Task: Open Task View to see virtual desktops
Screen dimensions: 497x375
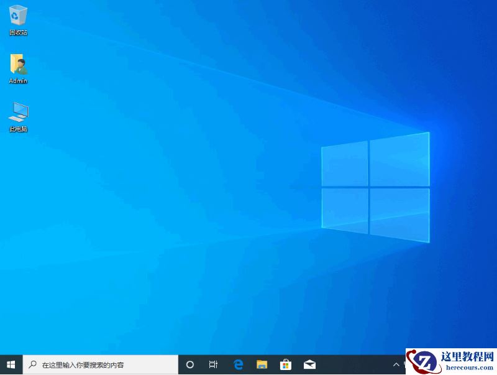Action: (x=214, y=364)
